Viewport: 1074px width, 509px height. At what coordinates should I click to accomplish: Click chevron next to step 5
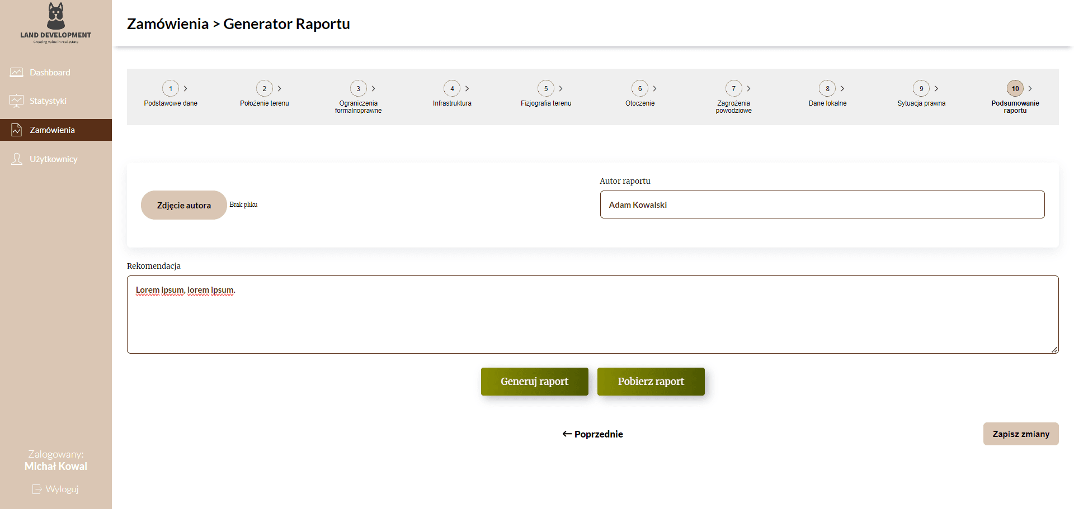coord(560,88)
